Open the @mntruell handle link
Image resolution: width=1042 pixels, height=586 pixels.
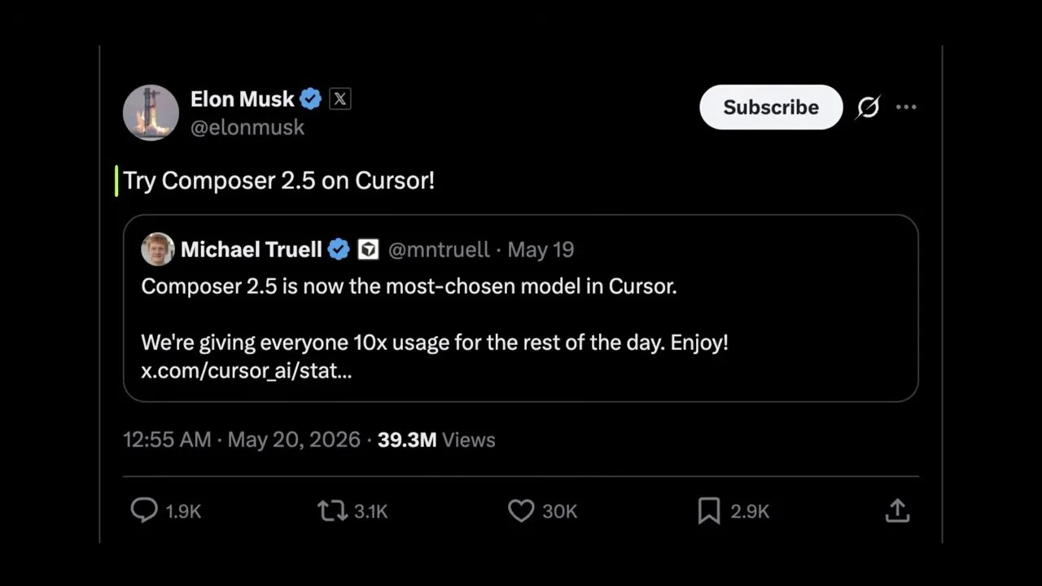(439, 250)
